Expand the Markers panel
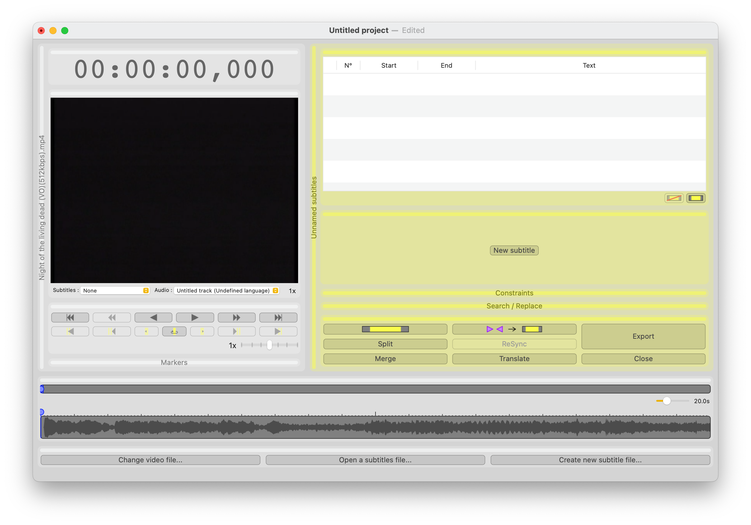Viewport: 751px width, 525px height. [174, 363]
